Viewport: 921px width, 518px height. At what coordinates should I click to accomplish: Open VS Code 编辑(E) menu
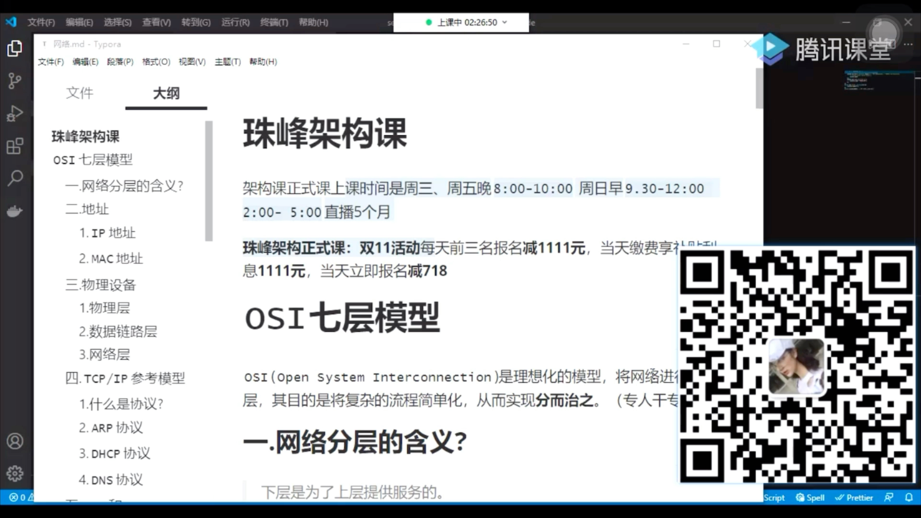pos(79,22)
